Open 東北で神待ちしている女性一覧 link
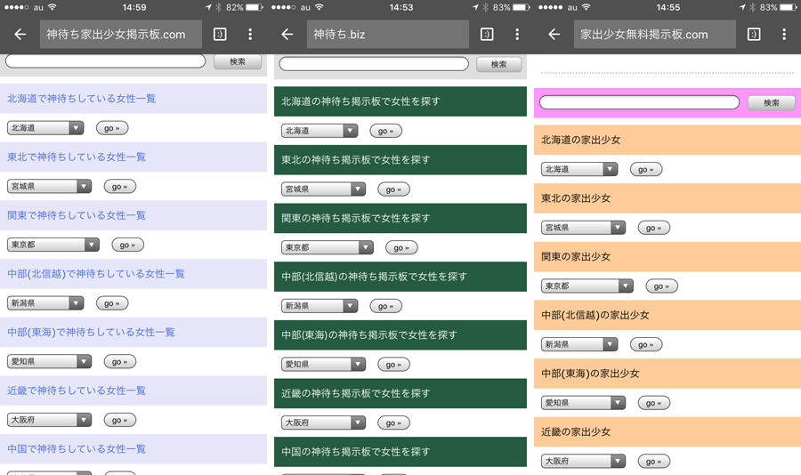The height and width of the screenshot is (475, 801). tap(77, 157)
